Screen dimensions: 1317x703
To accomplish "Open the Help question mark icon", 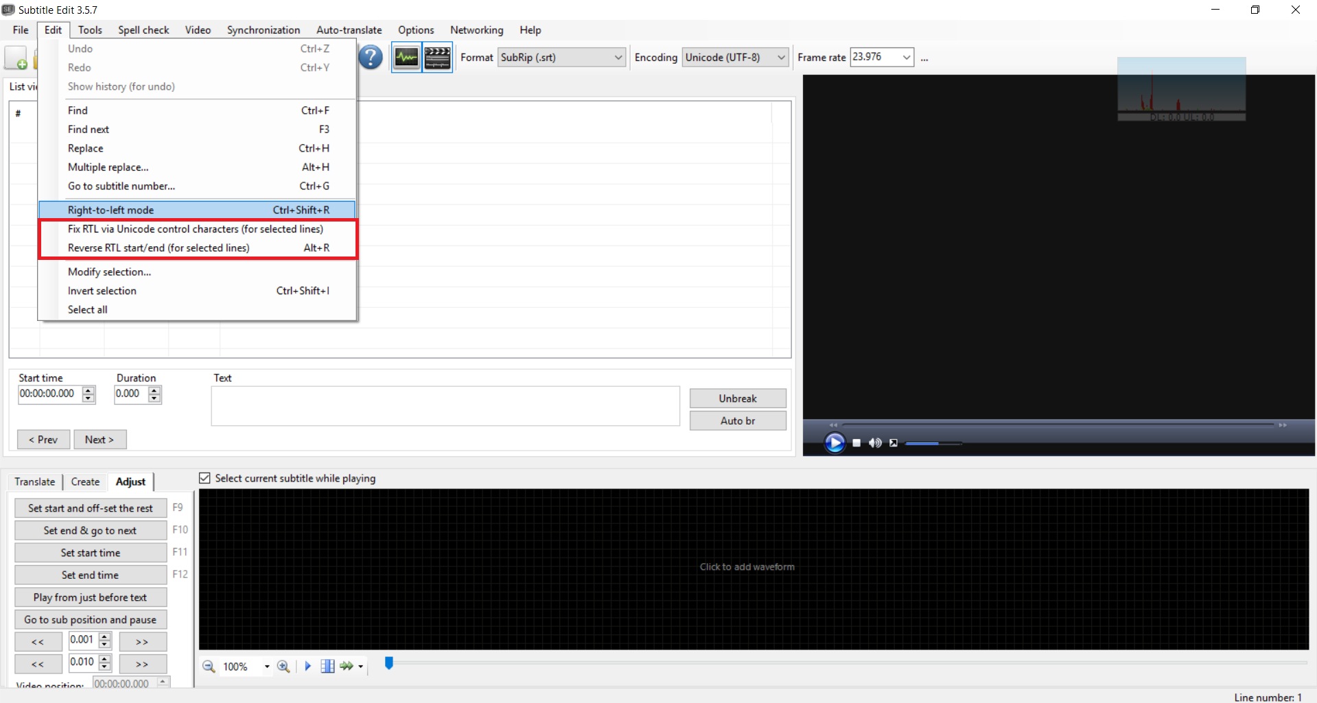I will click(x=371, y=58).
